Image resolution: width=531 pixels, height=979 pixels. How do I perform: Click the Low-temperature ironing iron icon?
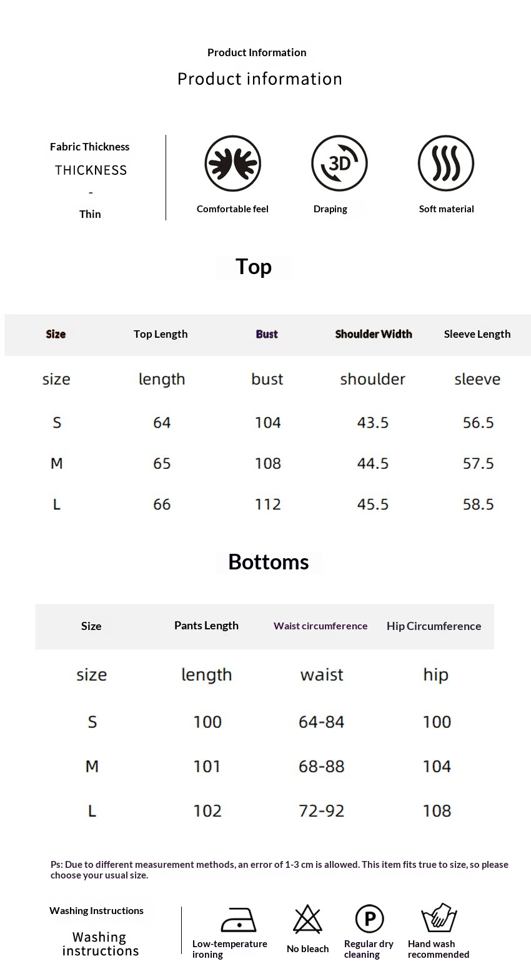[x=238, y=920]
